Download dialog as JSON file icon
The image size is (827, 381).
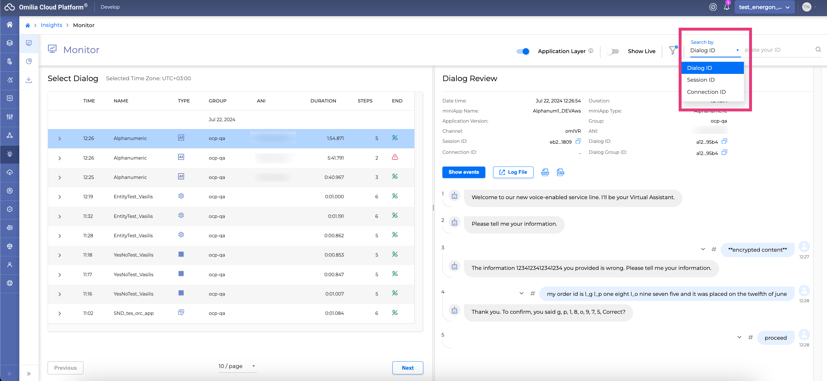pyautogui.click(x=545, y=172)
